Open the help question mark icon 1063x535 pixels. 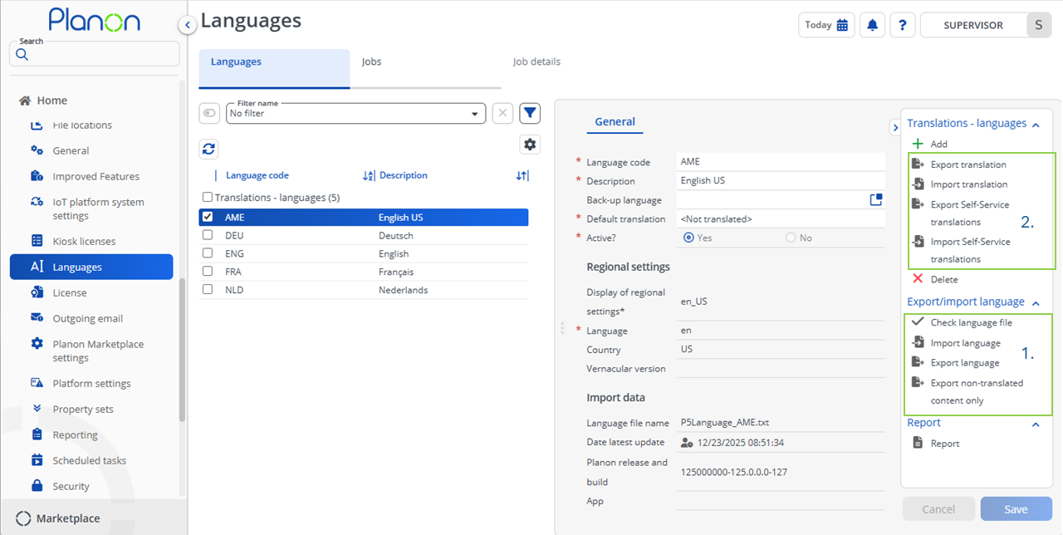903,25
